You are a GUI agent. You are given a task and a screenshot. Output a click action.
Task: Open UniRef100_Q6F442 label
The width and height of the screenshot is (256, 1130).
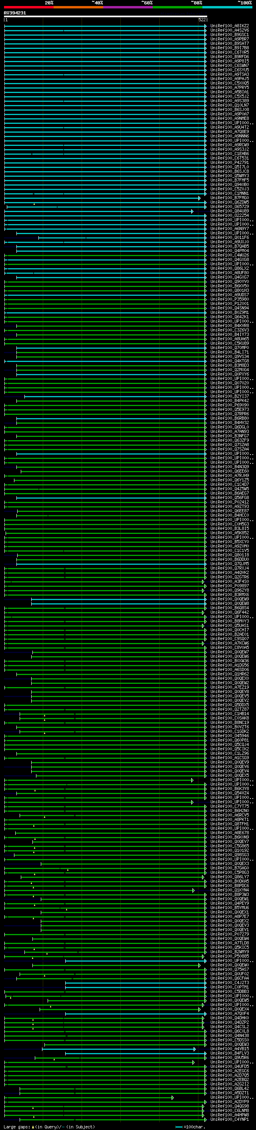pos(229,613)
